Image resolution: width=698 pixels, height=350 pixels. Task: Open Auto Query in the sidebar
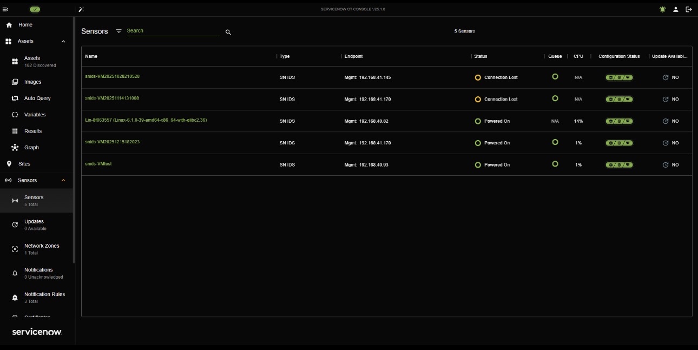(x=37, y=98)
